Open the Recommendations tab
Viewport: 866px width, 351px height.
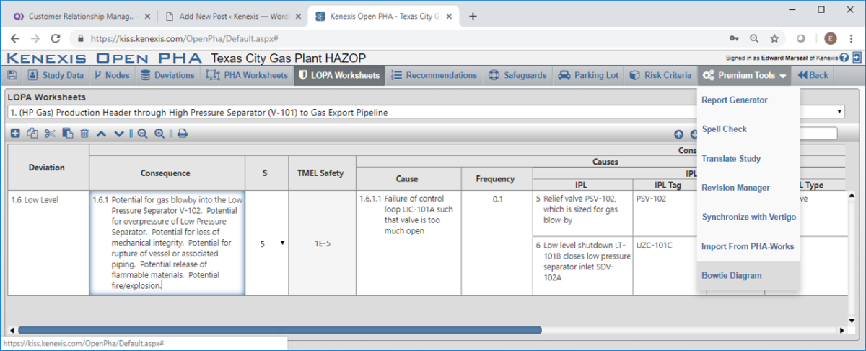coord(434,75)
